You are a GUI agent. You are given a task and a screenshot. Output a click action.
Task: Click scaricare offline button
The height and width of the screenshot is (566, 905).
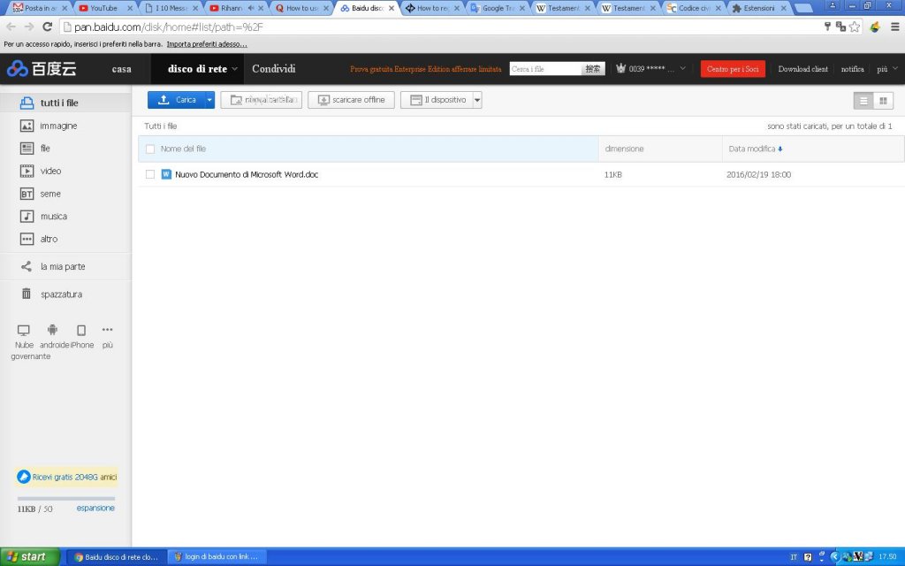[x=351, y=100]
